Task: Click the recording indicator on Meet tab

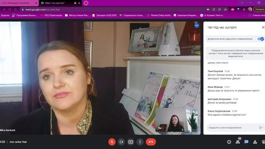Action: [x=75, y=3]
